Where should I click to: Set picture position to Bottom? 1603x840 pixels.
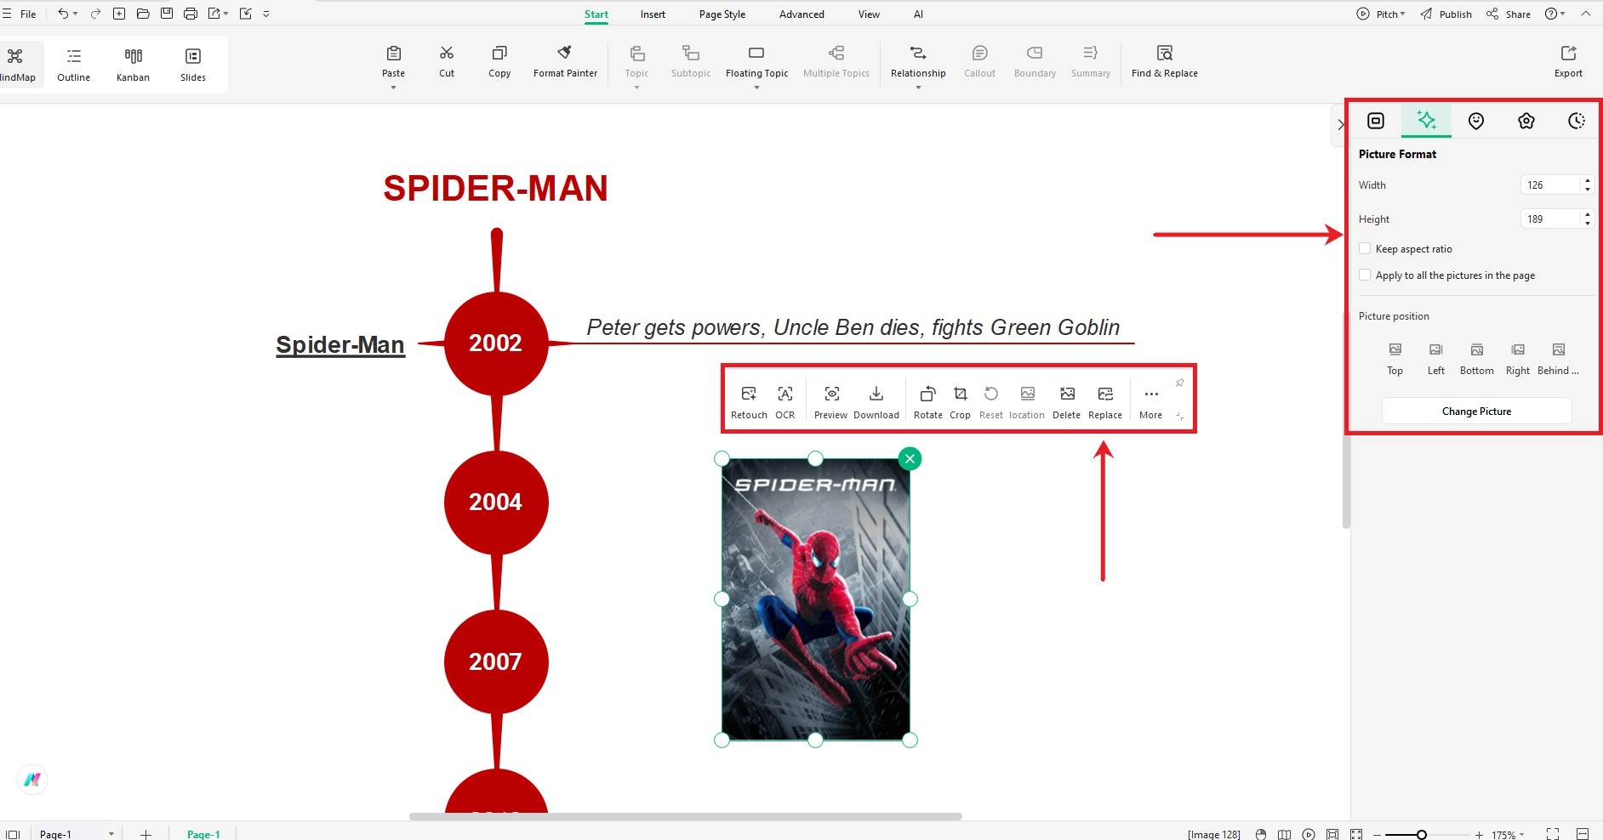pos(1476,359)
